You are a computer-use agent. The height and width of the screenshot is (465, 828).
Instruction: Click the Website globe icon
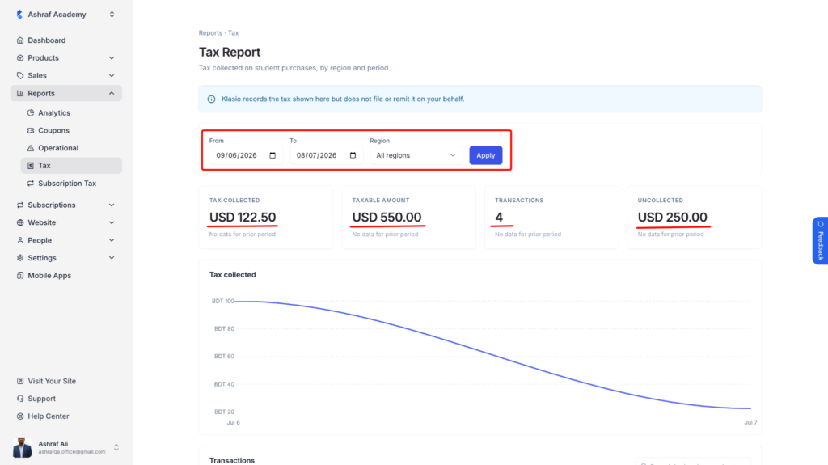(x=20, y=222)
